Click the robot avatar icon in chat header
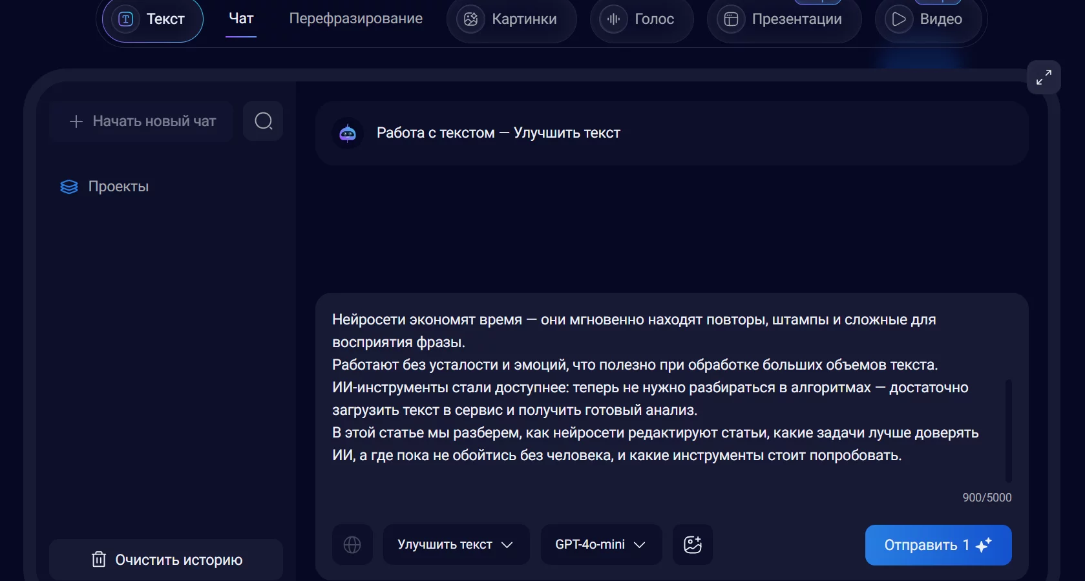 [348, 133]
